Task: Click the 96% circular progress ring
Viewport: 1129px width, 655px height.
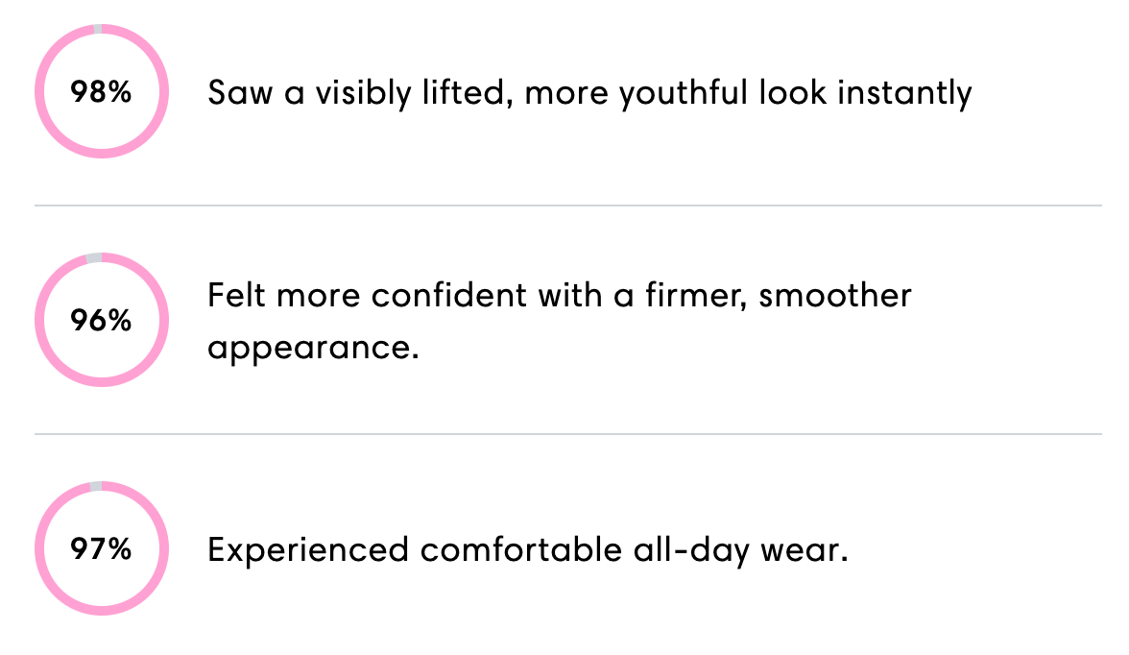Action: [x=102, y=319]
